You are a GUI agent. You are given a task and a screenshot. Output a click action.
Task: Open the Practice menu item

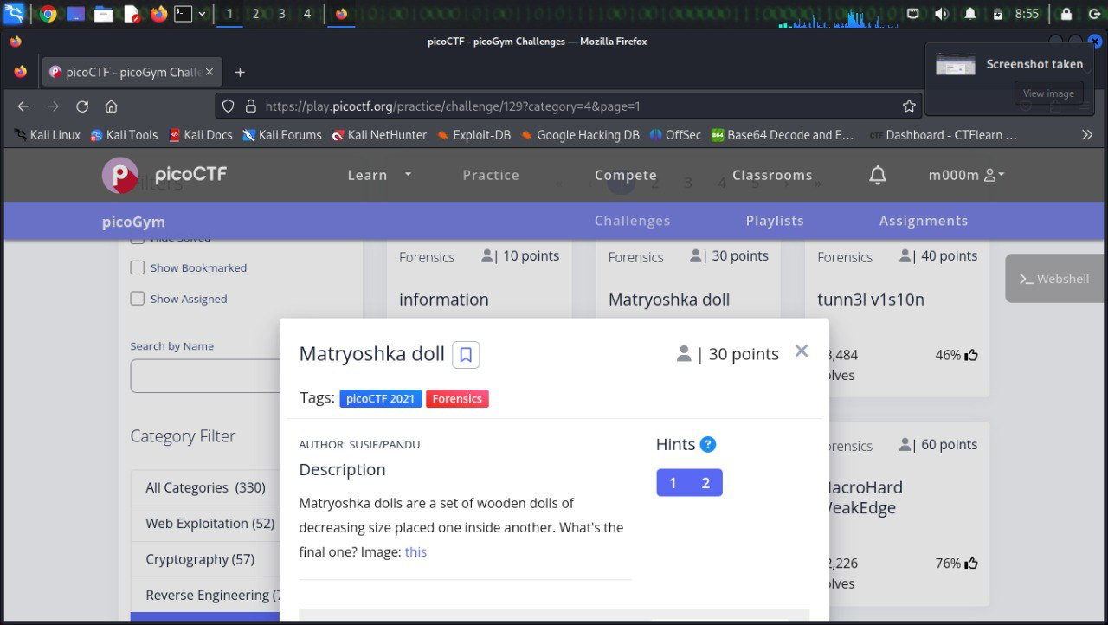(491, 175)
